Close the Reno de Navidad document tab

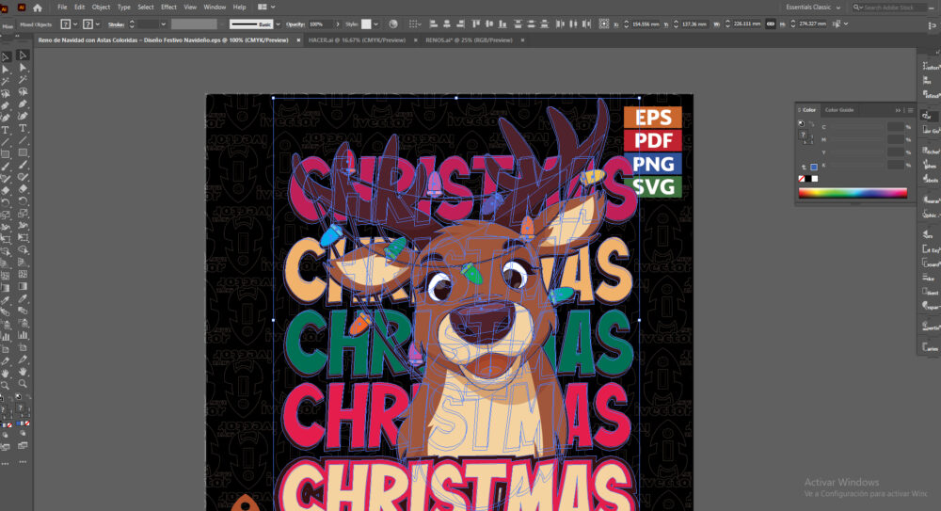pos(298,40)
